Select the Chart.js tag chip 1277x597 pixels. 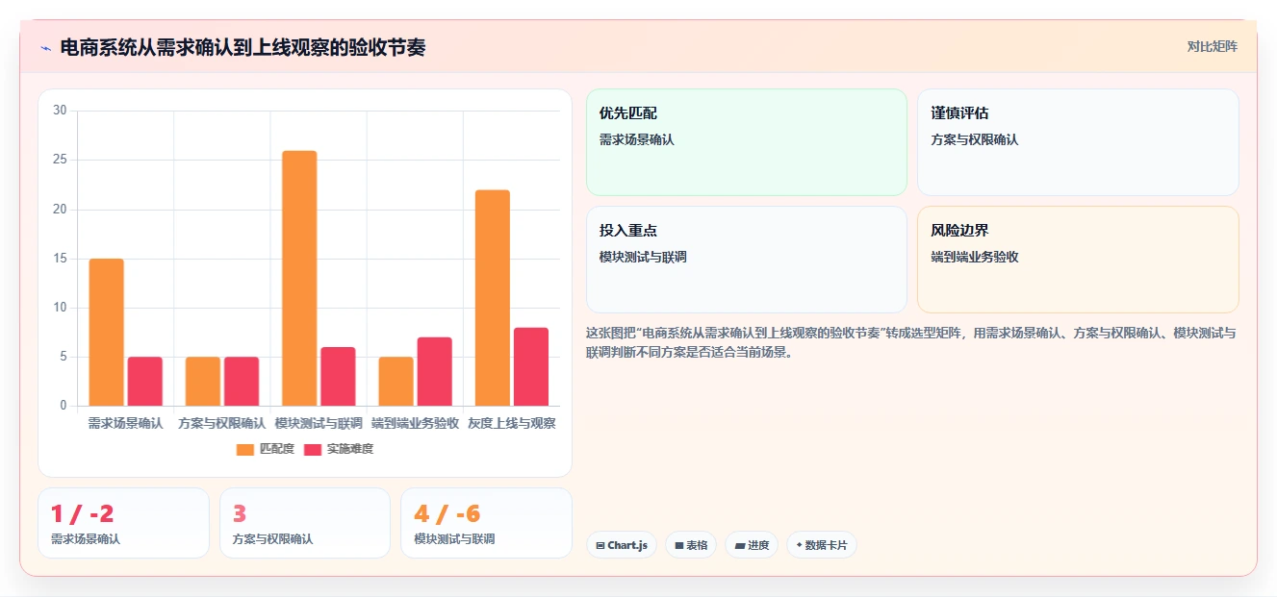622,545
